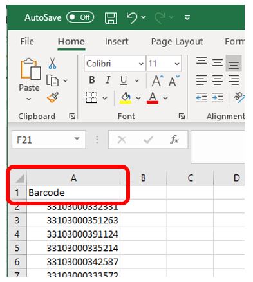Viewport: 253px width, 282px height.
Task: Click the Undo arrow icon
Action: tap(132, 17)
